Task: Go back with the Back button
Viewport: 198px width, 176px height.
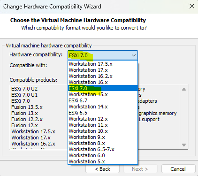Action: 103,169
